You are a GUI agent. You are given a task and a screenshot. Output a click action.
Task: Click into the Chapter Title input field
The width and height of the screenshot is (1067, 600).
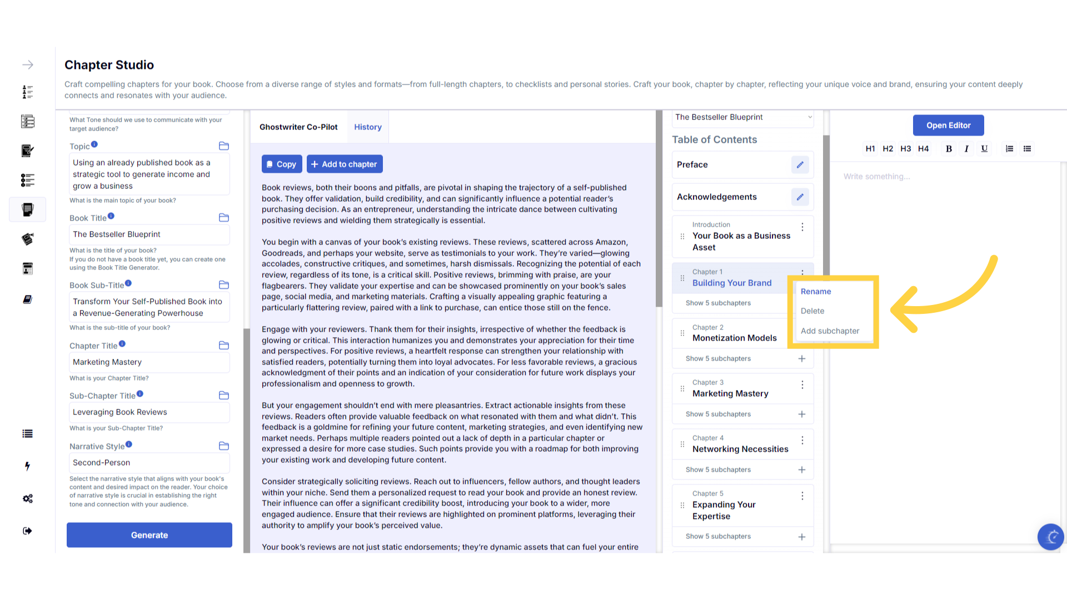pos(149,362)
